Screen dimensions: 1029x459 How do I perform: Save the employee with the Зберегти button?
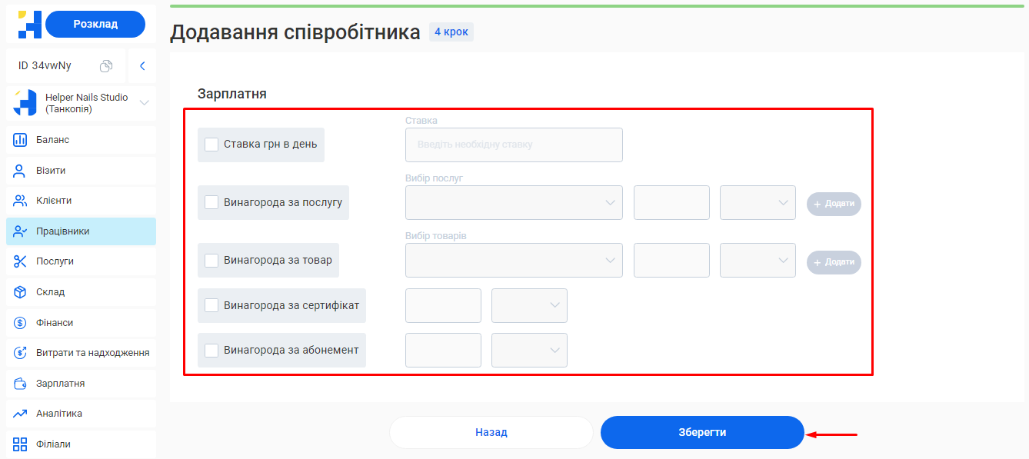[x=701, y=432]
